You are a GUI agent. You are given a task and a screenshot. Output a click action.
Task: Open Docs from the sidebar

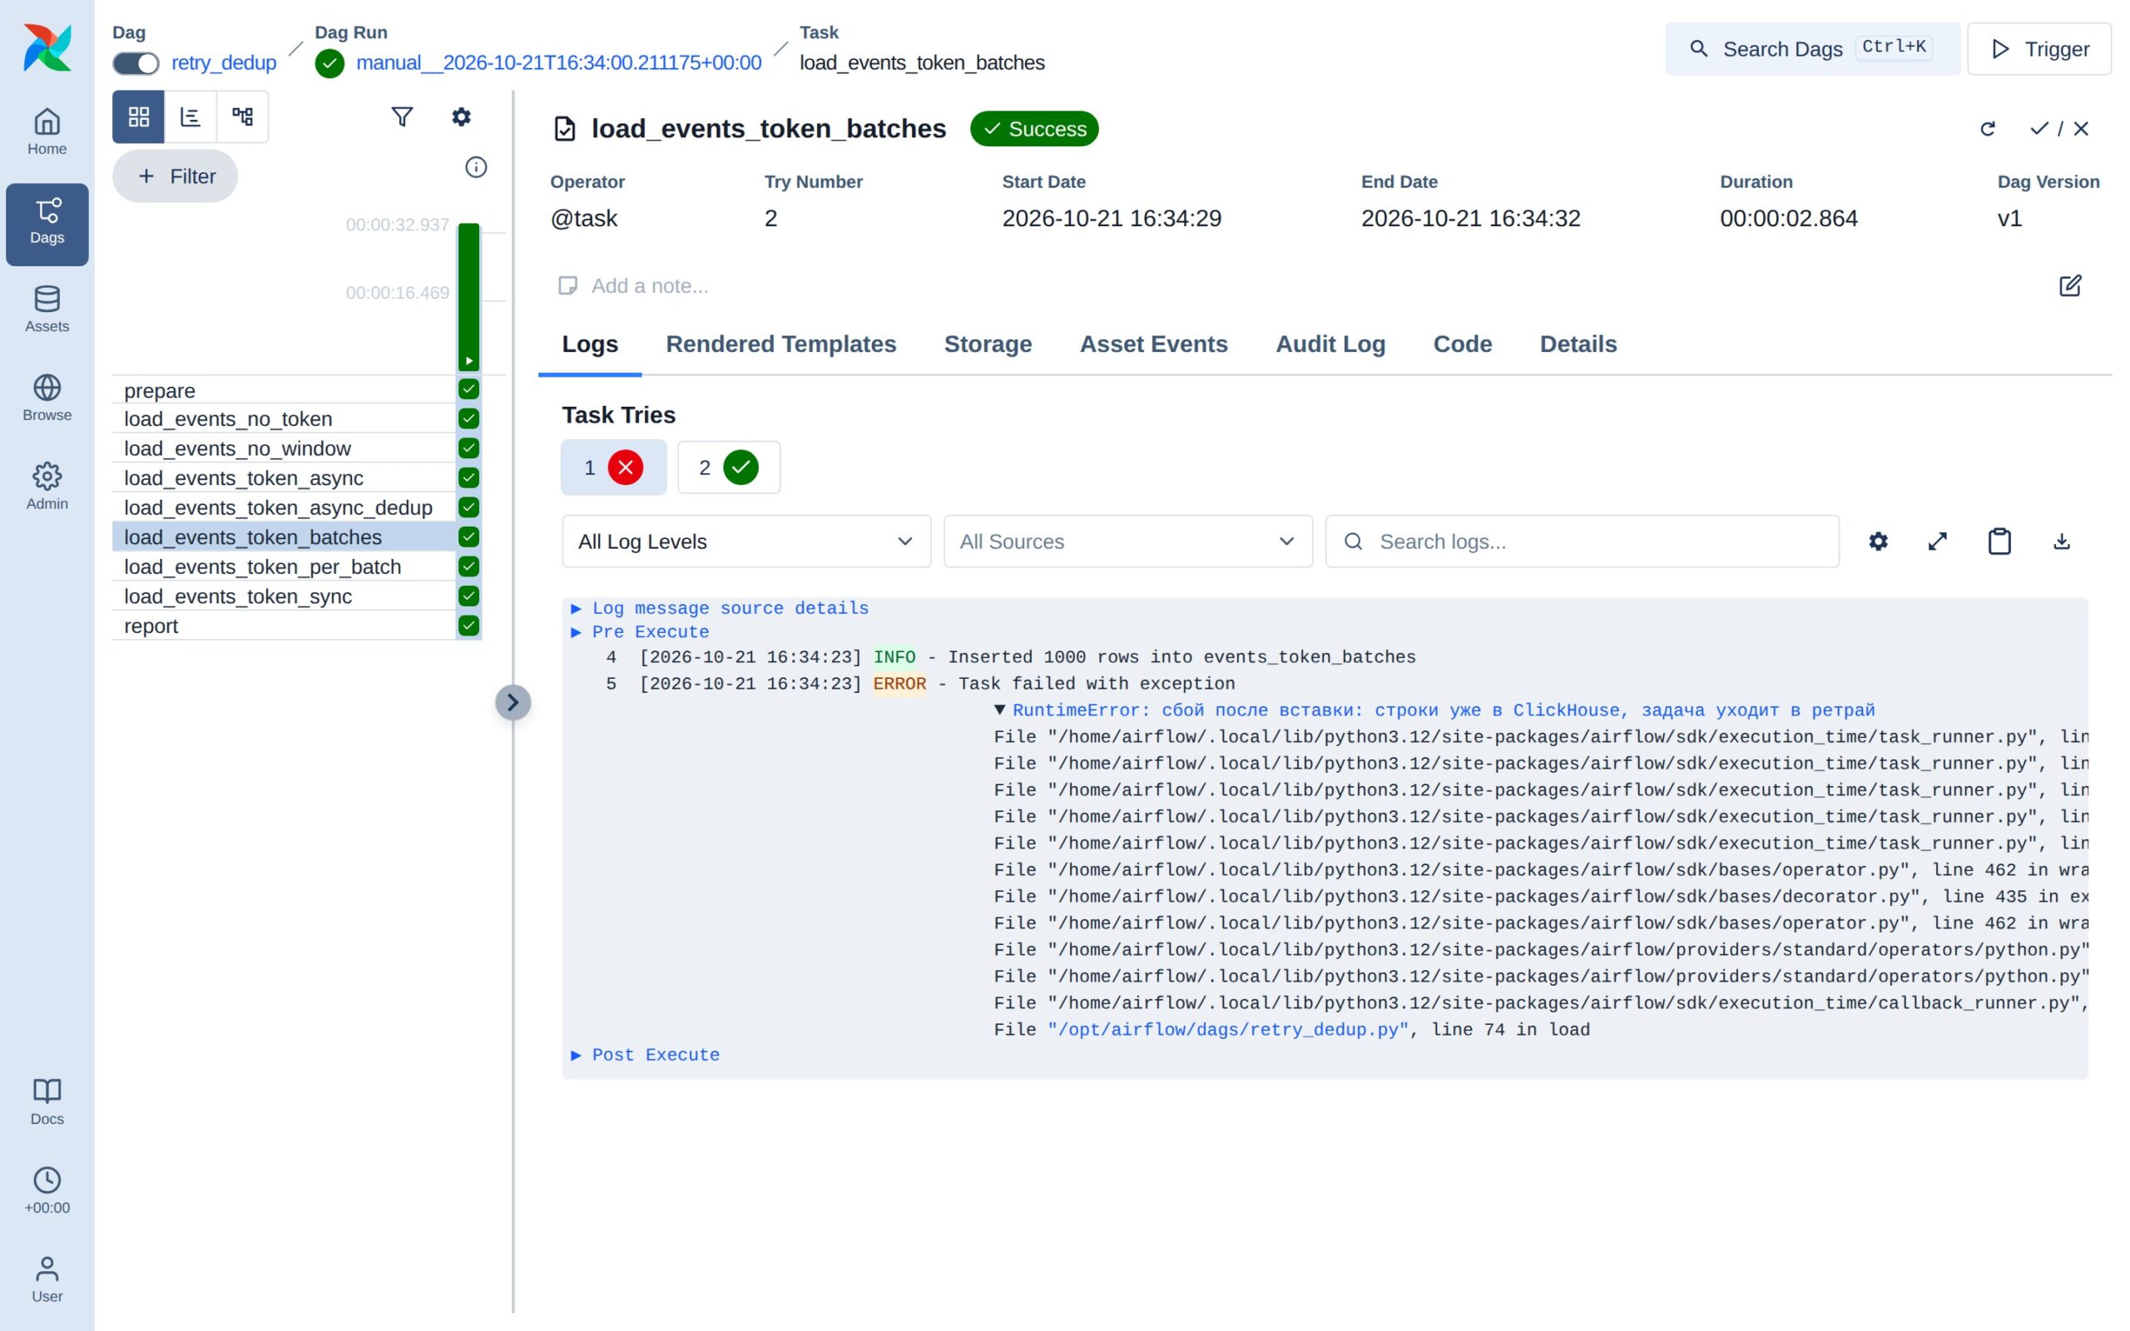tap(47, 1102)
